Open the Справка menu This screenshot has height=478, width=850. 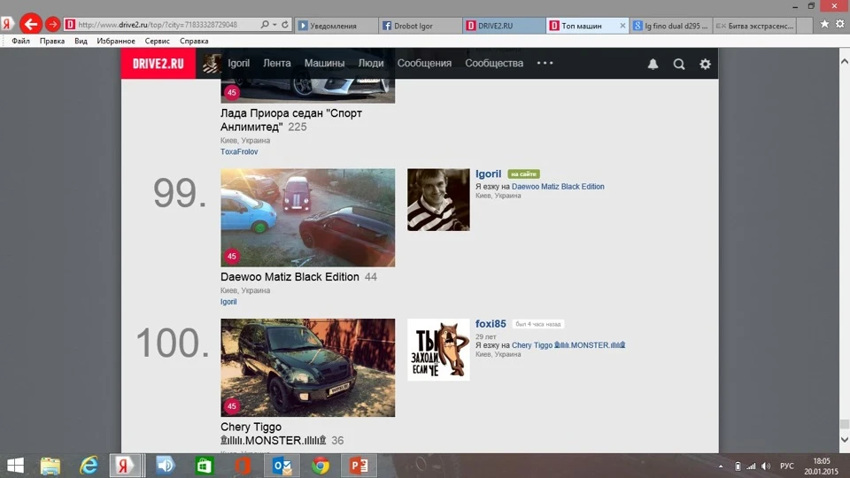(194, 41)
